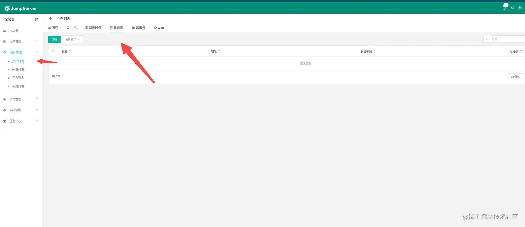Toggle the 控制台 view switch icon

point(36,19)
